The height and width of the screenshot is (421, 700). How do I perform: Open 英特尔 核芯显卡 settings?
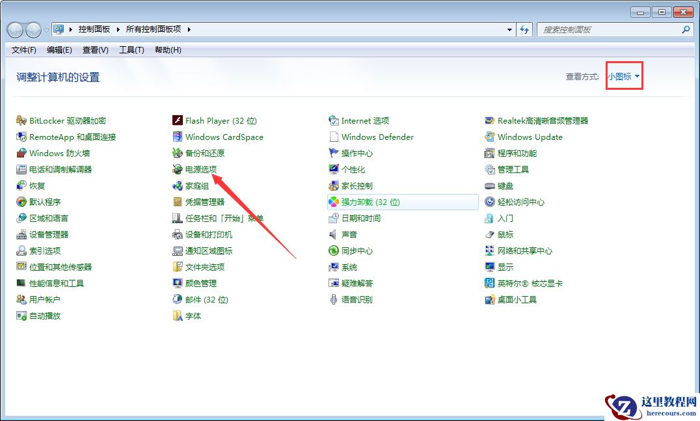coord(530,283)
